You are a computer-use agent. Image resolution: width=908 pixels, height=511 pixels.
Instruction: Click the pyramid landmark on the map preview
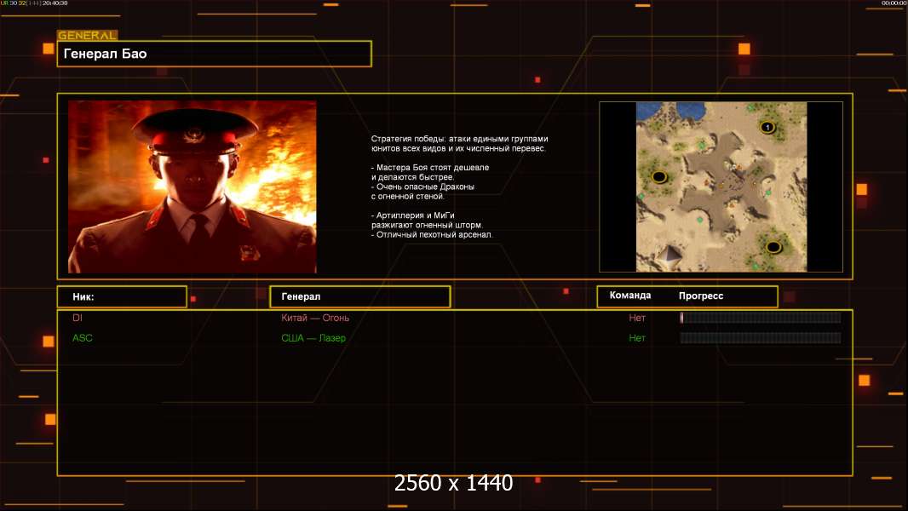(x=672, y=255)
